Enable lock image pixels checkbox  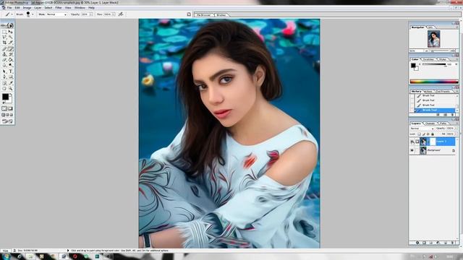click(x=424, y=134)
